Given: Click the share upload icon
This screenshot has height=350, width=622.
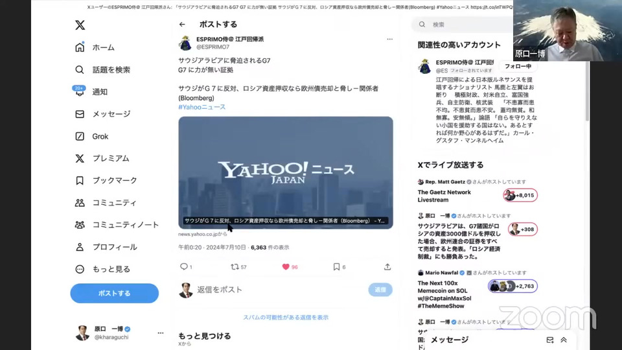Looking at the screenshot, I should coord(387,266).
